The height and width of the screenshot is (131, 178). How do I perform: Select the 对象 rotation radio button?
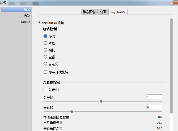45,43
